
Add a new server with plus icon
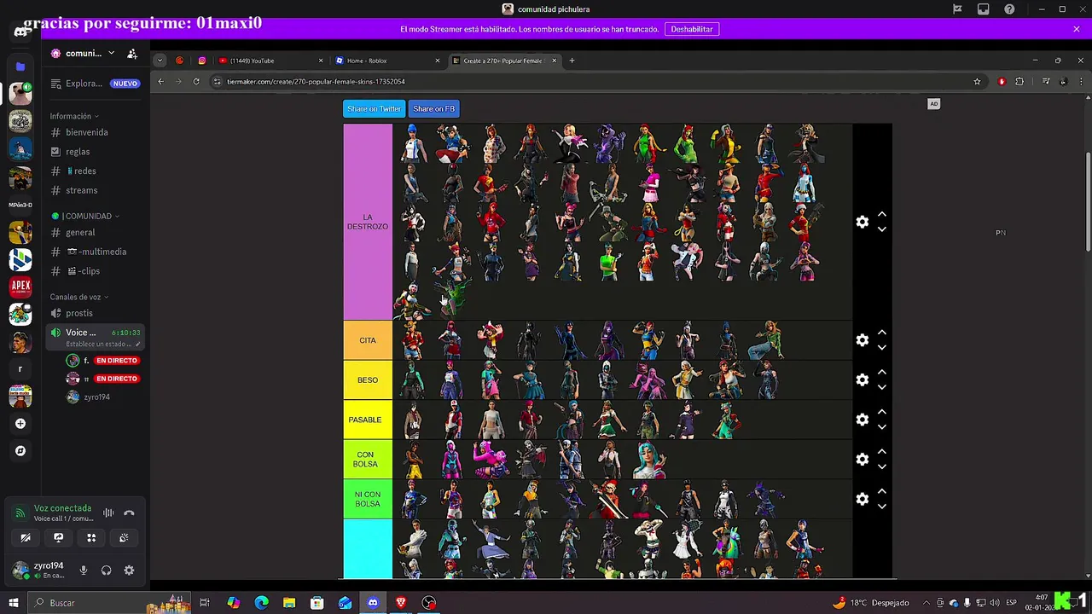tap(20, 424)
